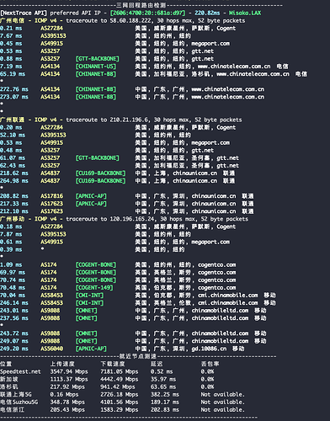Click the "三网回程路由检测" section header

click(x=141, y=5)
